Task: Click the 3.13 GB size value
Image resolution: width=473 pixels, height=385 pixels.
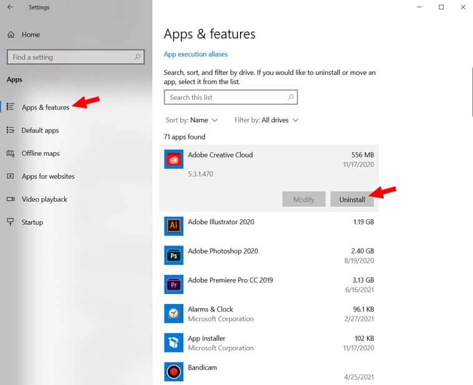Action: tap(363, 280)
